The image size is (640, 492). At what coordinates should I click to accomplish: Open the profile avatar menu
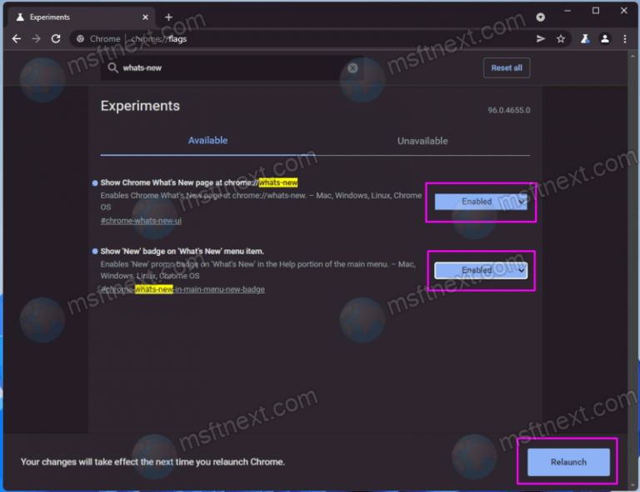605,39
